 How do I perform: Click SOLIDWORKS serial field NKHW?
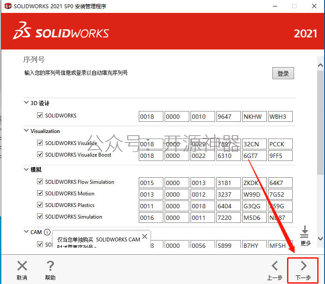point(254,117)
